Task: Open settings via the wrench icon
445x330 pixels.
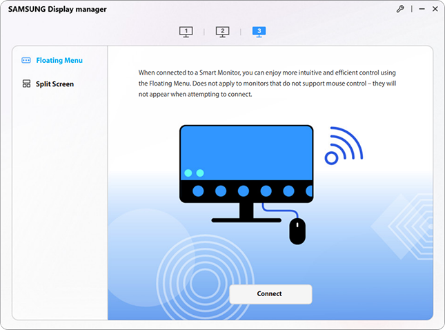Action: click(399, 9)
